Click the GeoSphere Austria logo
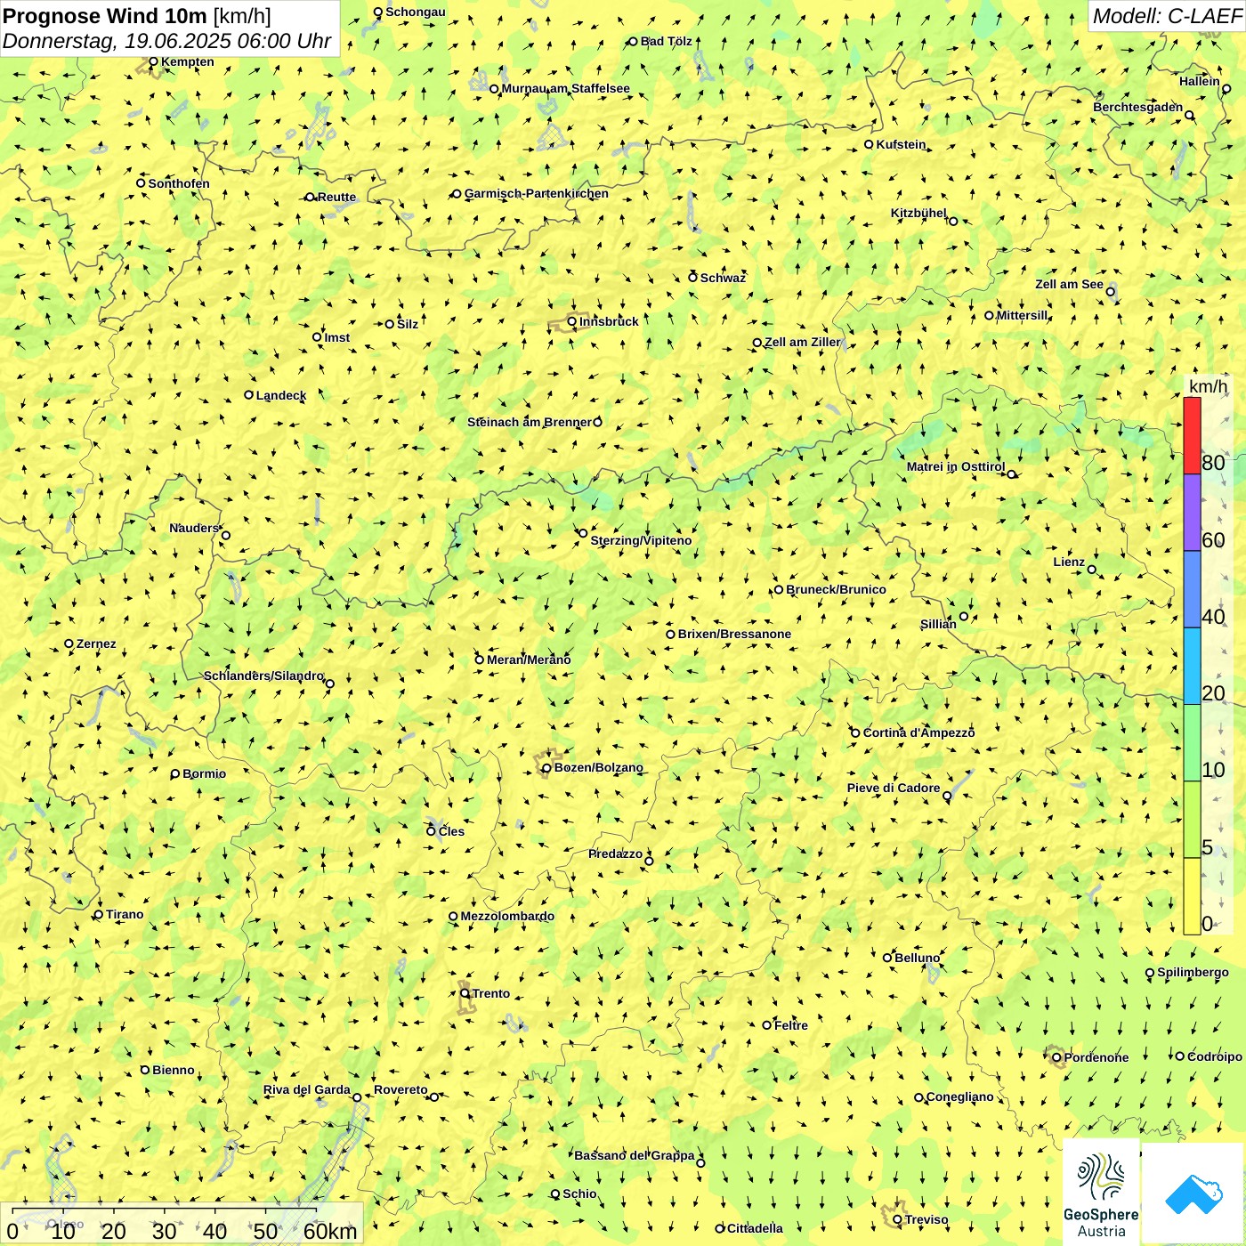 tap(1101, 1193)
